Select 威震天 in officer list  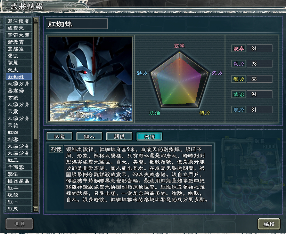[19, 28]
